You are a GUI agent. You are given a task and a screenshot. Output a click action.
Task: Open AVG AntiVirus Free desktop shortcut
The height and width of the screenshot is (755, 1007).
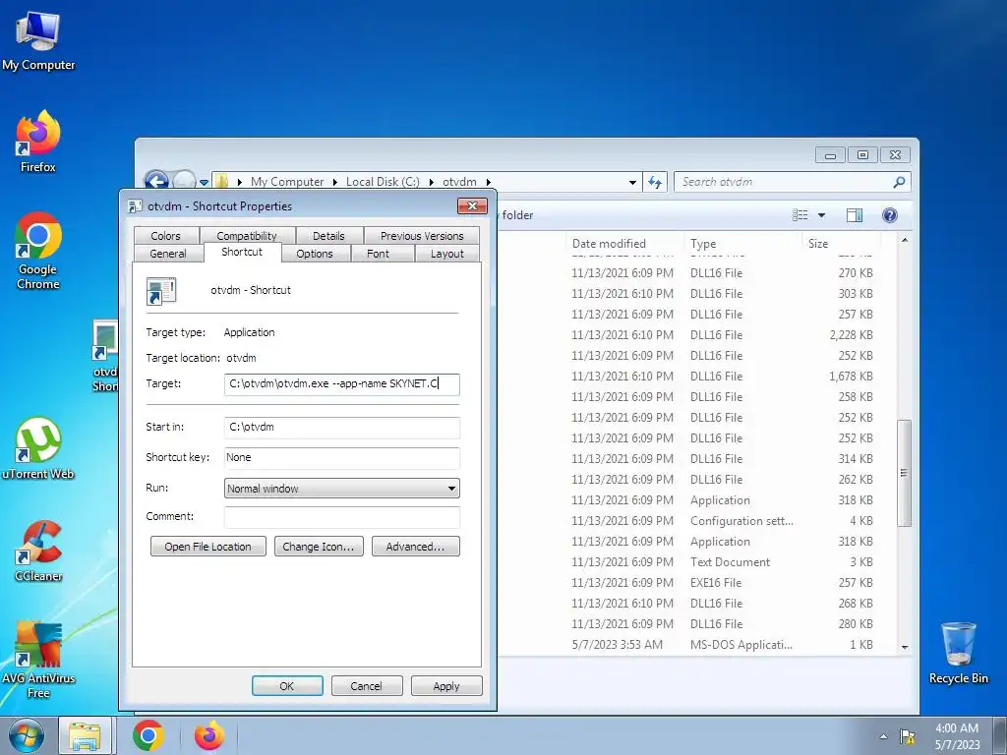(38, 660)
